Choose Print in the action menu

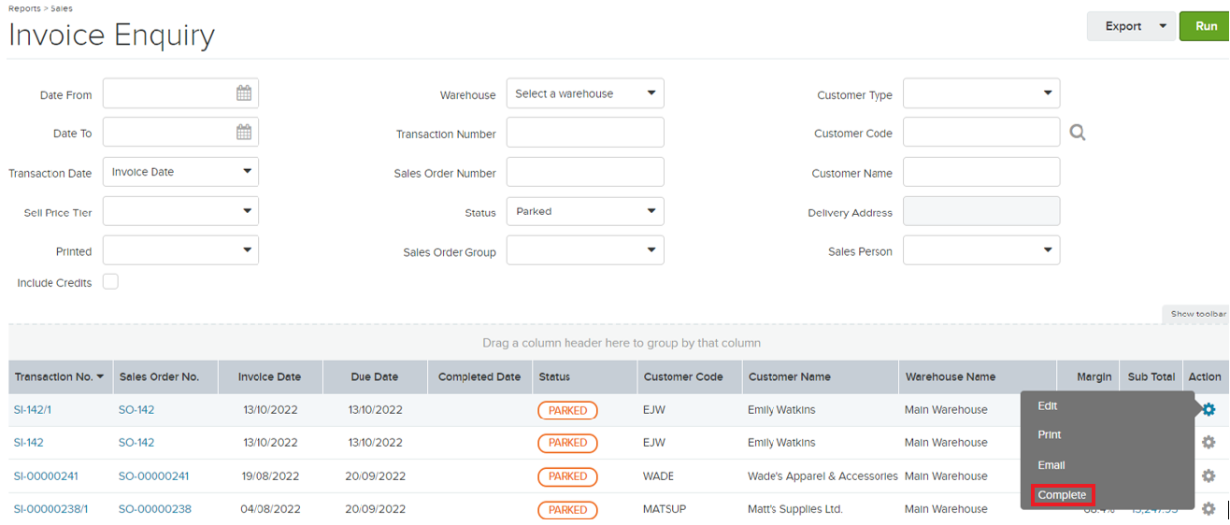click(1050, 435)
